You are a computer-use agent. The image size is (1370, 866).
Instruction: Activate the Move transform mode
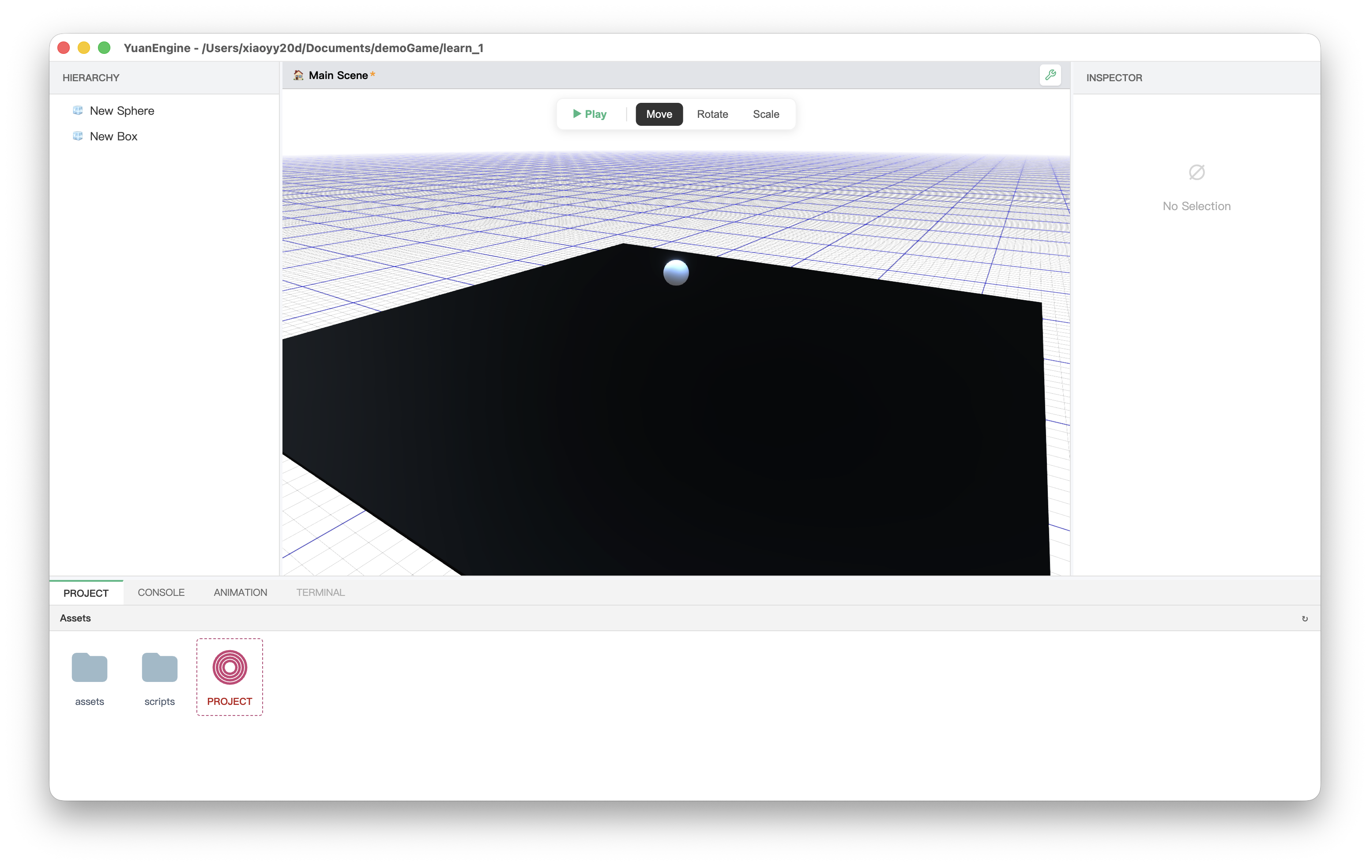[659, 114]
